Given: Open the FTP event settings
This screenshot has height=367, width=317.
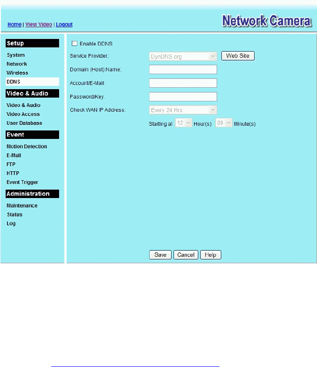Looking at the screenshot, I should pyautogui.click(x=11, y=164).
